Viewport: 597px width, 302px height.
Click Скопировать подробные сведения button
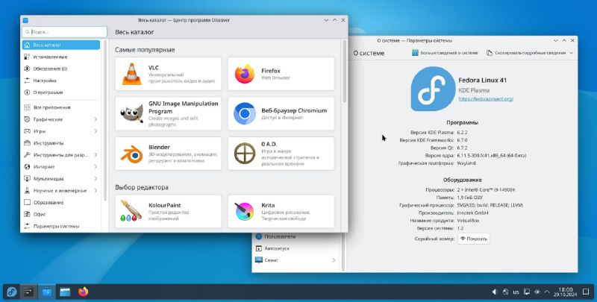pyautogui.click(x=526, y=53)
